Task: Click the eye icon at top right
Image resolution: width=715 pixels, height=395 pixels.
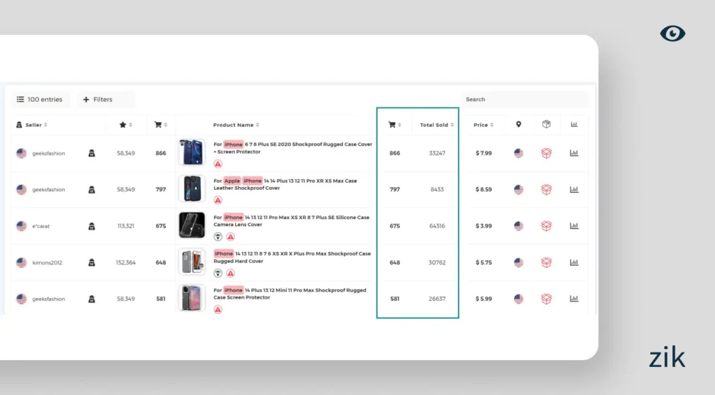Action: pyautogui.click(x=672, y=33)
